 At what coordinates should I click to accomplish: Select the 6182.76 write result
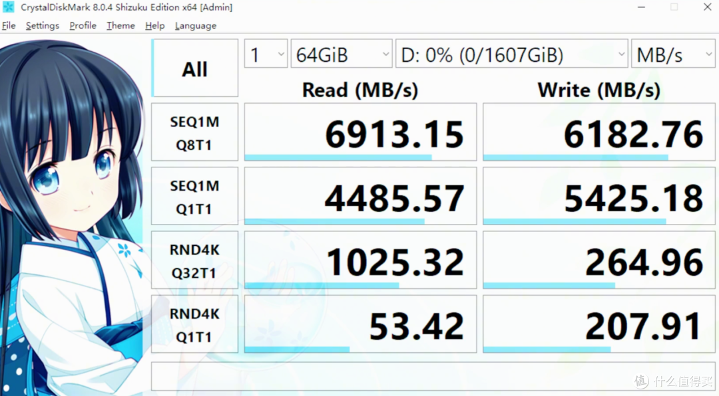[x=599, y=132]
